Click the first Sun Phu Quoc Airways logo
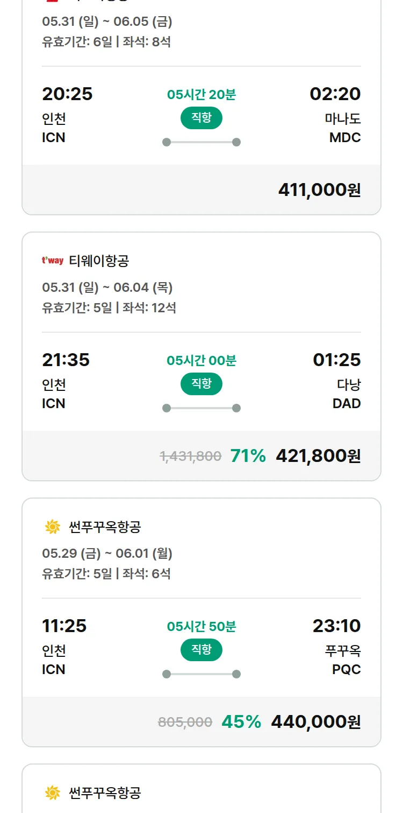The image size is (403, 813). 53,527
